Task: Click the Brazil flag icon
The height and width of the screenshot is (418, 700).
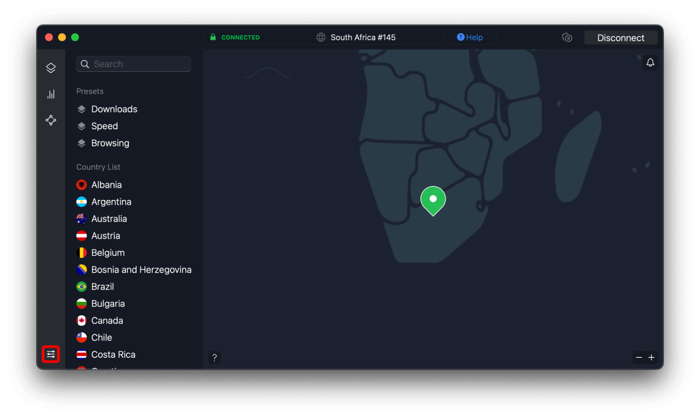Action: click(x=82, y=287)
